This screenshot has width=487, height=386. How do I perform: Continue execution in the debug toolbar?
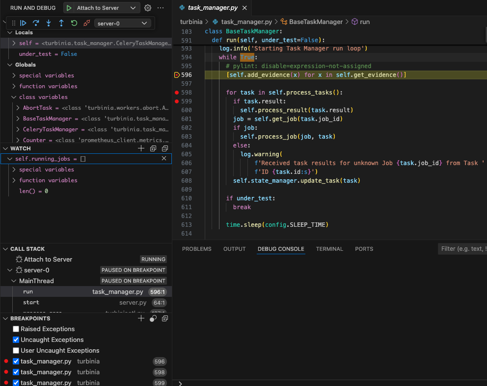coord(23,23)
